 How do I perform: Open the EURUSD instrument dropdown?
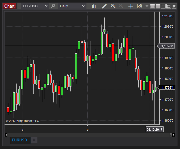35,6
